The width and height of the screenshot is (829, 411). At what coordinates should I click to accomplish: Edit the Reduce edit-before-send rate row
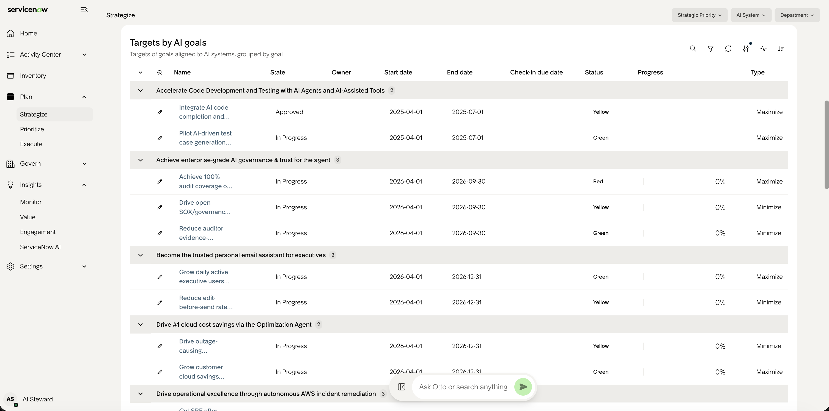click(x=160, y=302)
